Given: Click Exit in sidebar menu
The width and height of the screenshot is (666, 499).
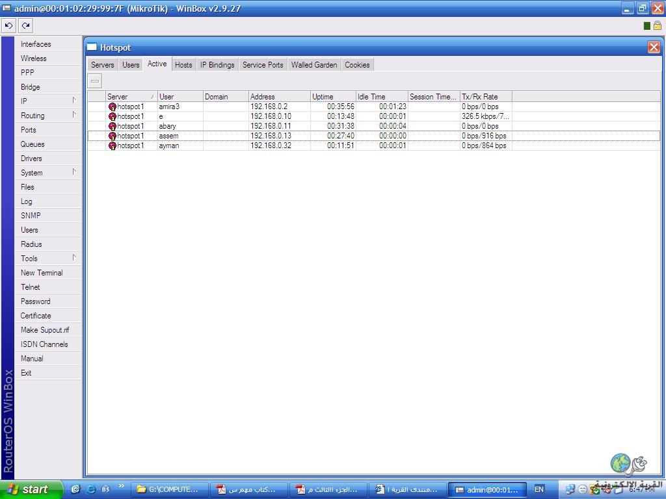Looking at the screenshot, I should (x=48, y=372).
